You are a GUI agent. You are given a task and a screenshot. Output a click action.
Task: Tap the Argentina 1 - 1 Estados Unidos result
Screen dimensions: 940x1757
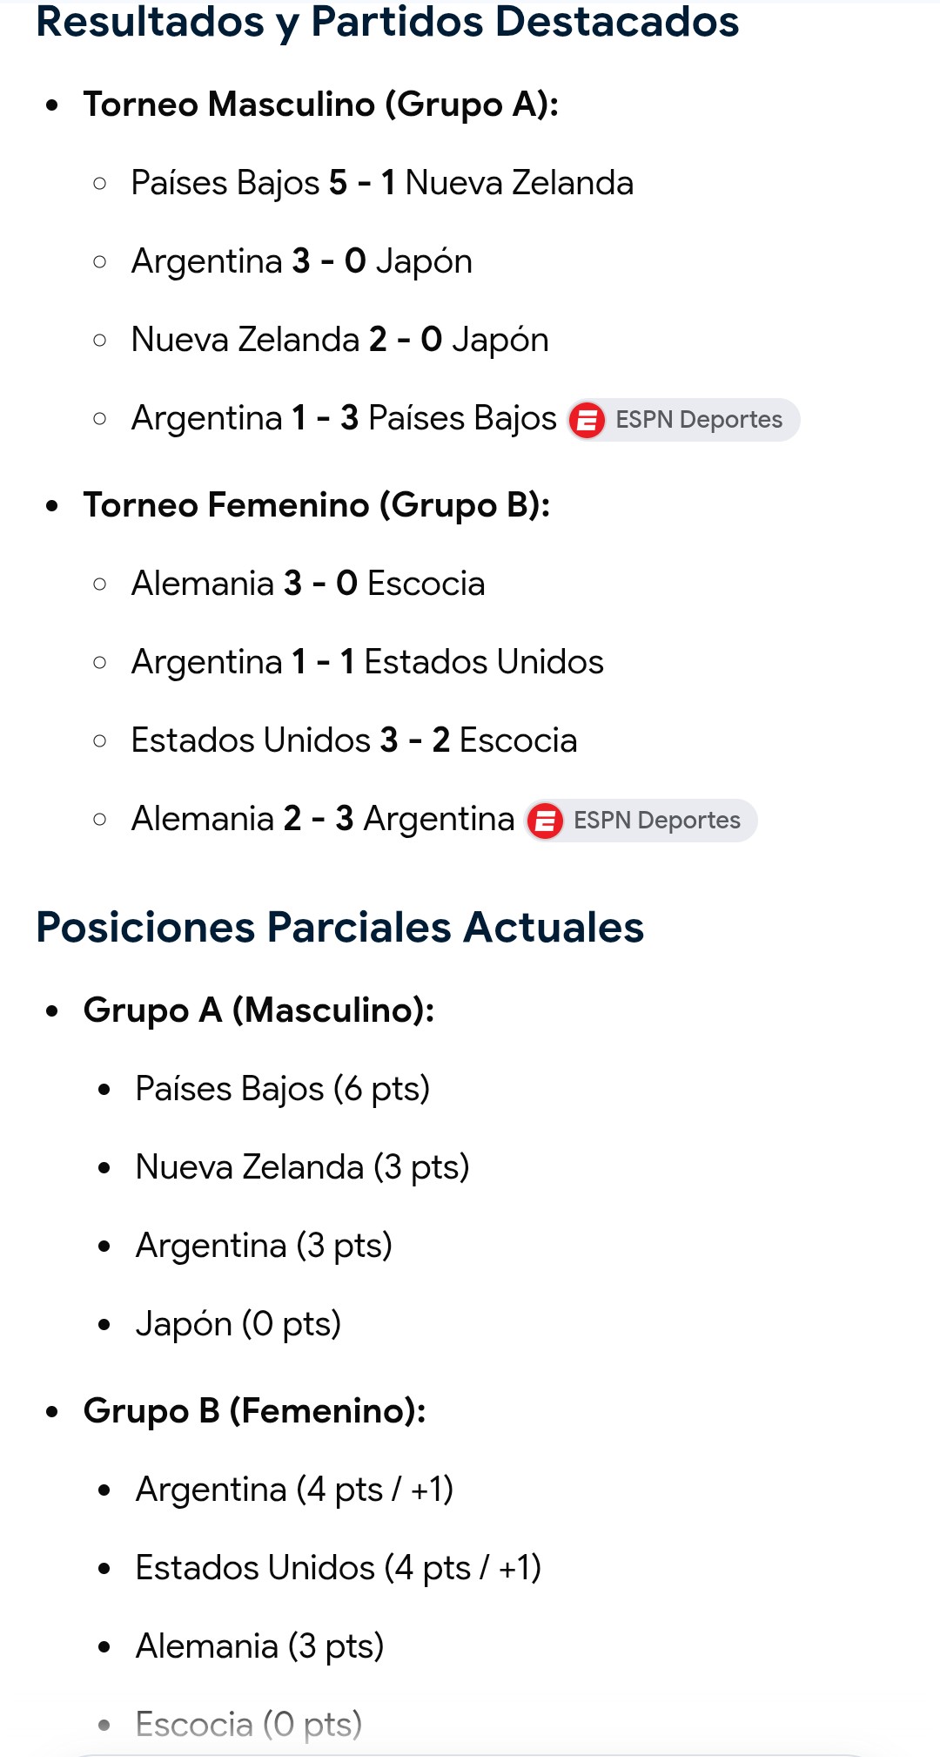pyautogui.click(x=367, y=662)
